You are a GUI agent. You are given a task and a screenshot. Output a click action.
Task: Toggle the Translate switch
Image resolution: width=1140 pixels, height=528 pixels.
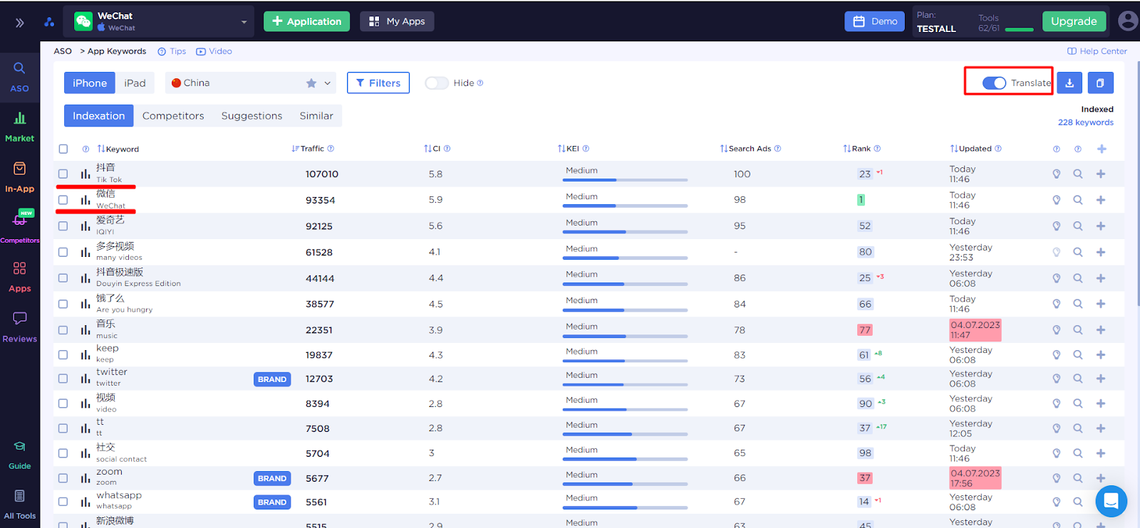[994, 83]
